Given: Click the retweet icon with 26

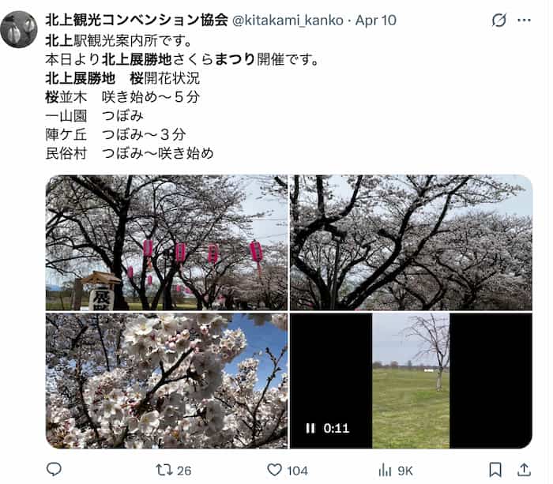Looking at the screenshot, I should point(164,470).
